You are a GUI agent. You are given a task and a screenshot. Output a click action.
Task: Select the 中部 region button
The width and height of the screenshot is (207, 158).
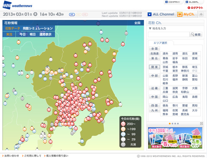point(154,76)
